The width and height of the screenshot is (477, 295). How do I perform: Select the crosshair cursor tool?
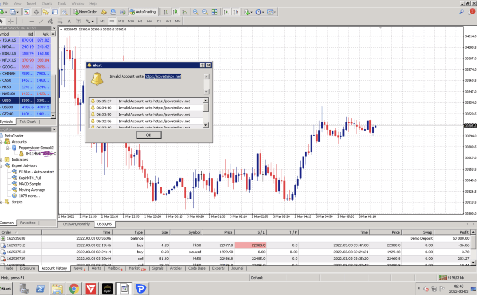(x=11, y=21)
